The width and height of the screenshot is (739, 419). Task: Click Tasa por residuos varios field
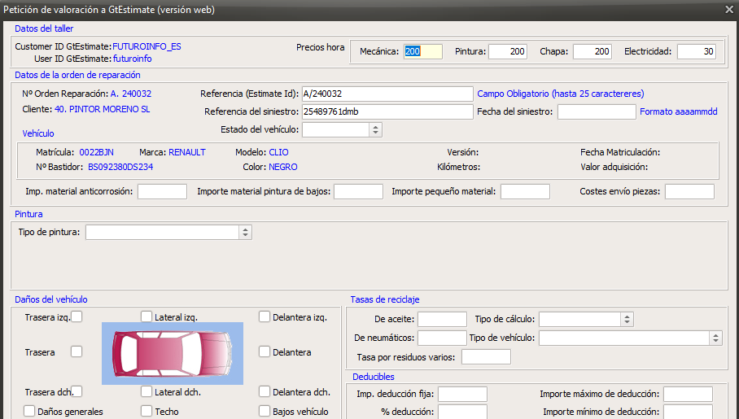point(486,357)
